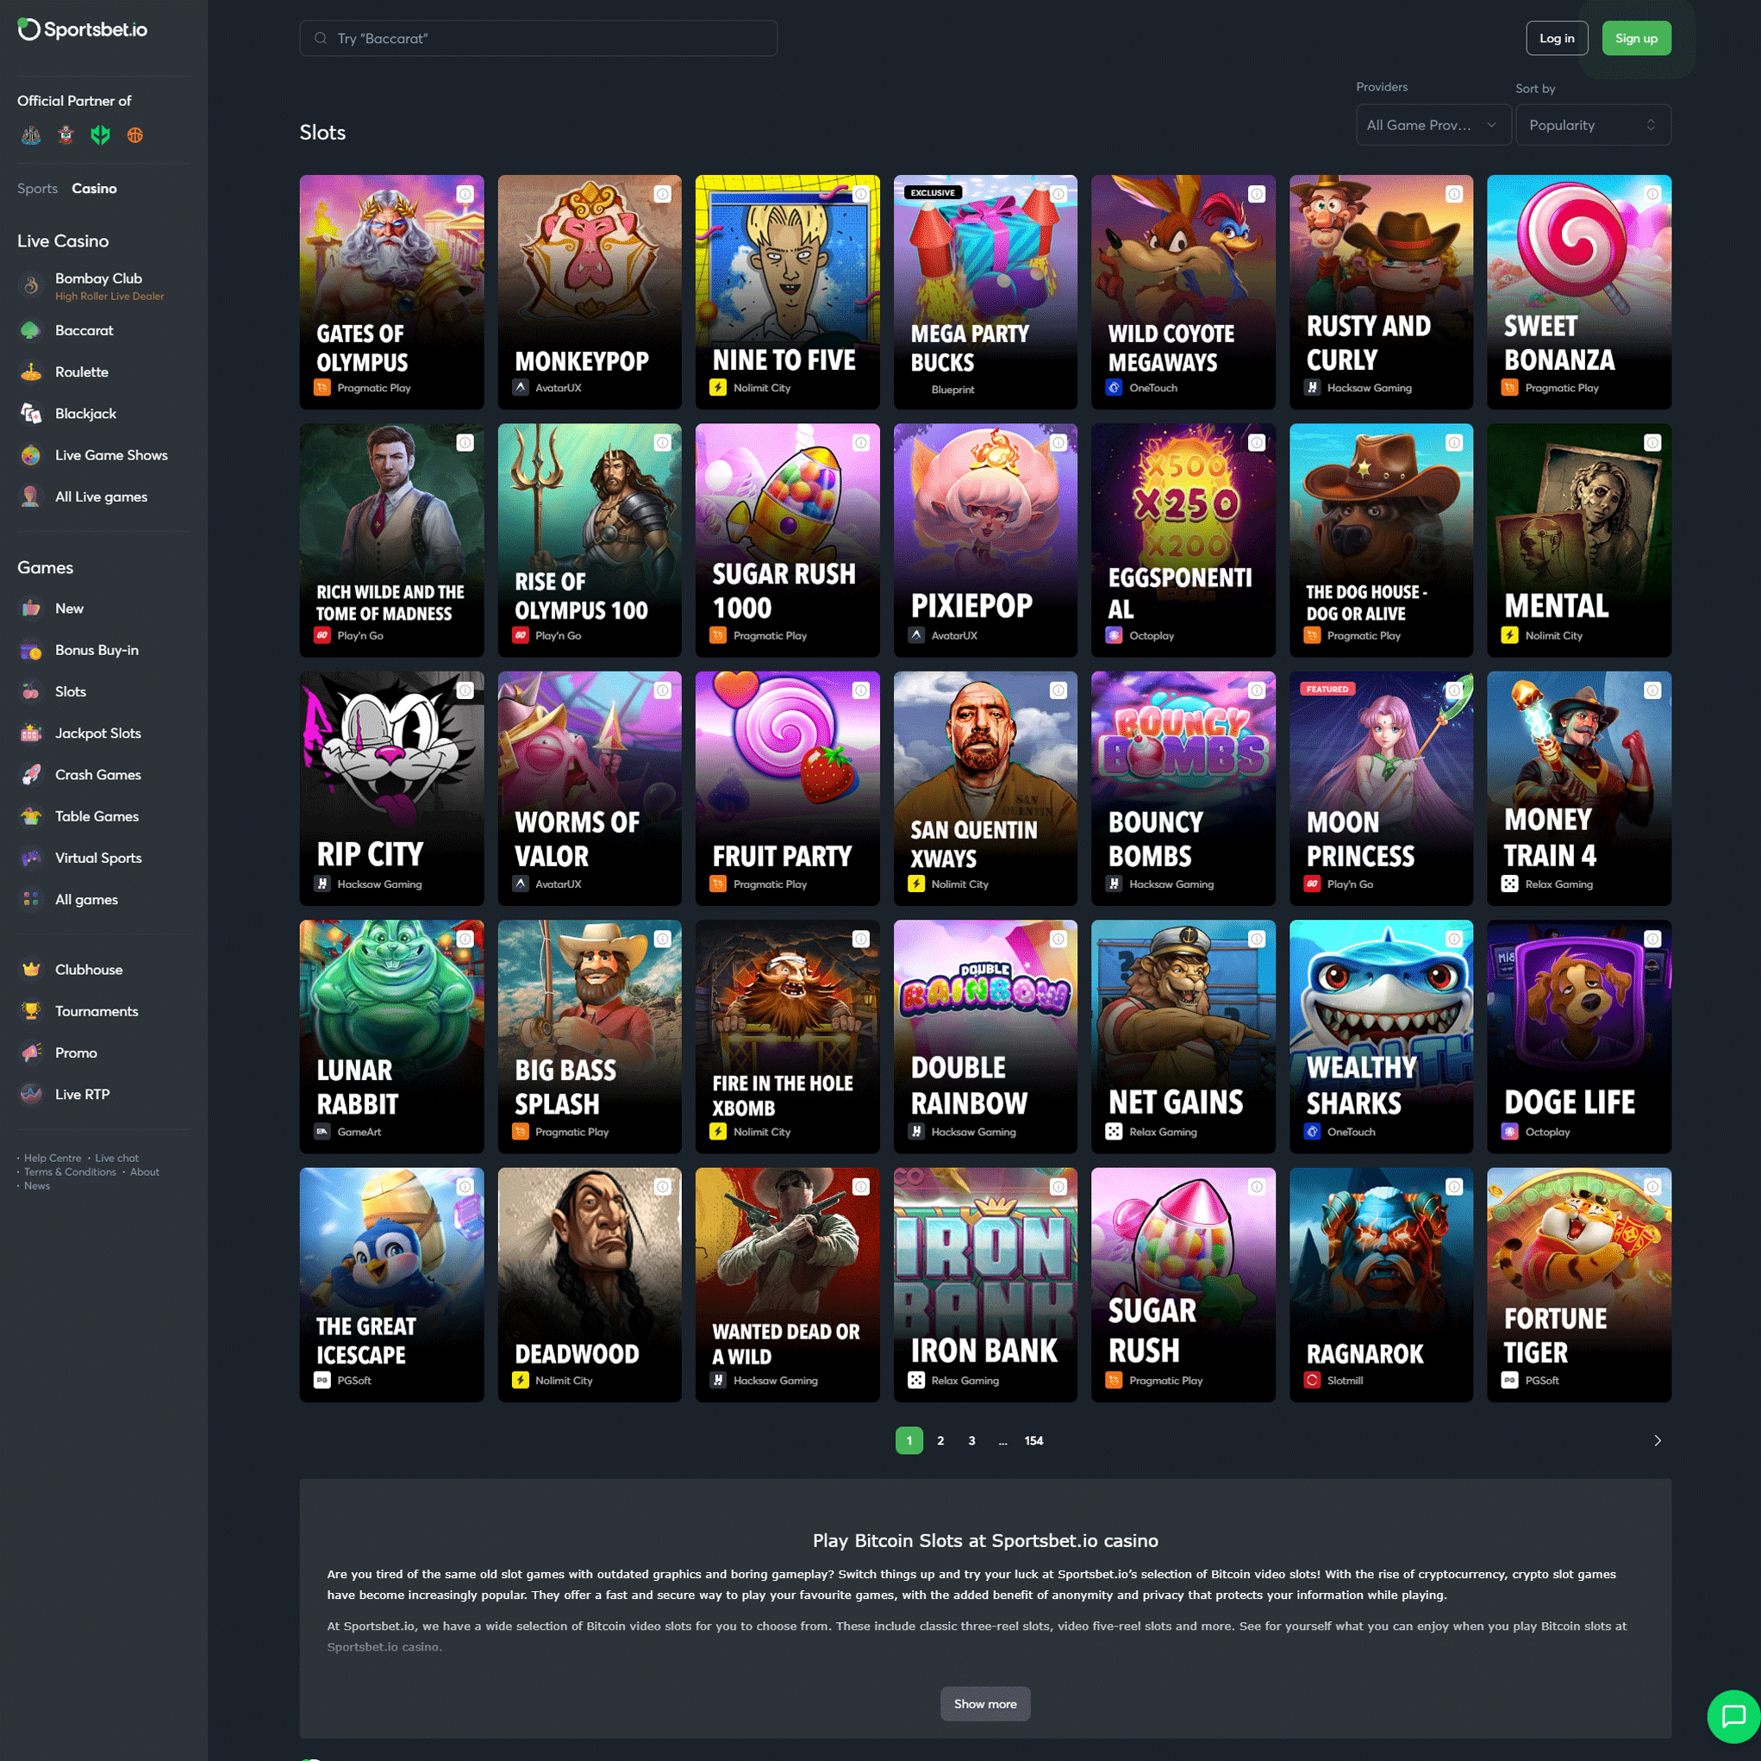Switch to the Casino tab
Image resolution: width=1761 pixels, height=1761 pixels.
94,189
